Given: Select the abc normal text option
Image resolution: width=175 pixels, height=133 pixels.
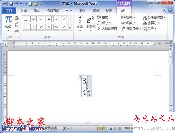Looking at the screenshot, I should click(x=16, y=31).
